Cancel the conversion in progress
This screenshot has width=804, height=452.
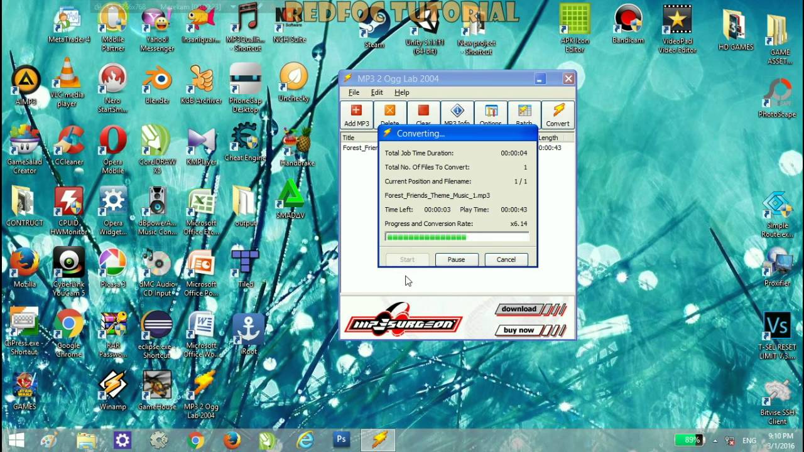point(506,259)
